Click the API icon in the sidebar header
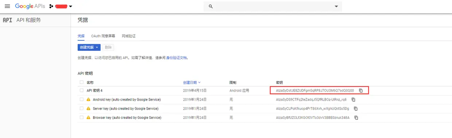This screenshot has height=138, width=452. tap(7, 20)
